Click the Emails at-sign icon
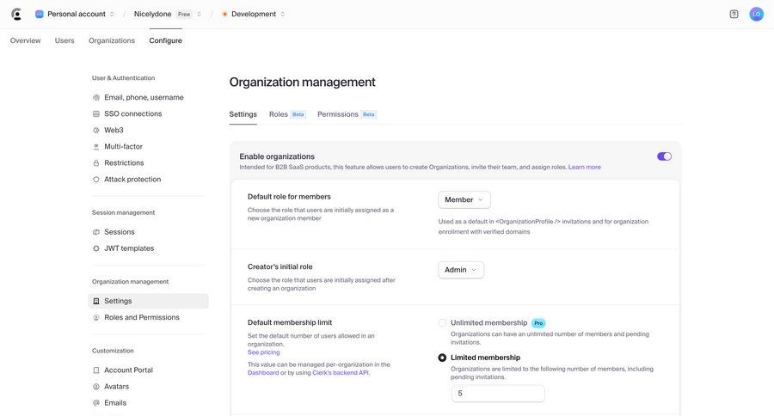The width and height of the screenshot is (774, 416). click(96, 403)
